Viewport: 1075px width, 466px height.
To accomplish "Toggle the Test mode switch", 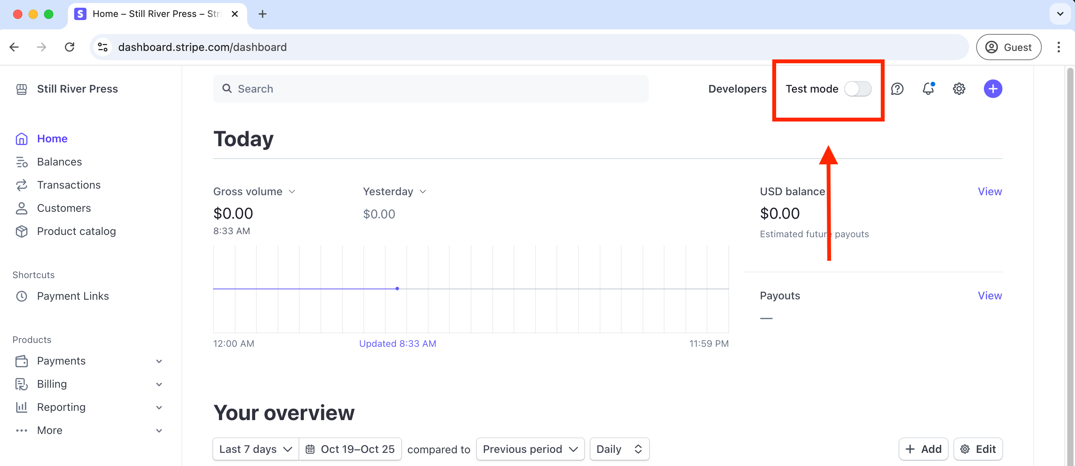I will pyautogui.click(x=858, y=89).
